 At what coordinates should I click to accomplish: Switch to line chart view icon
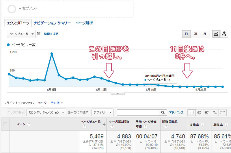tap(216, 34)
